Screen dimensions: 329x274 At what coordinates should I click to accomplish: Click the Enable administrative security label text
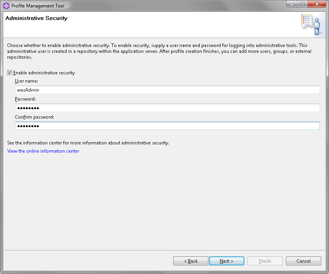click(x=44, y=73)
